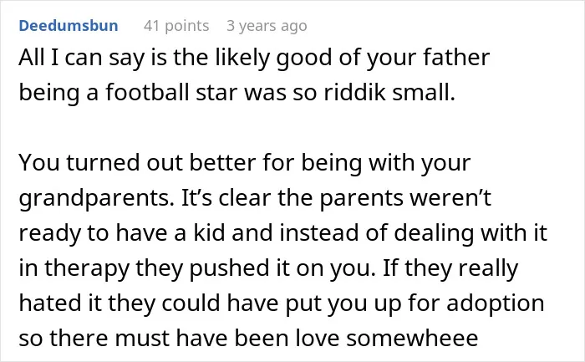585x362 pixels.
Task: Select the word football in the comment
Action: point(147,92)
